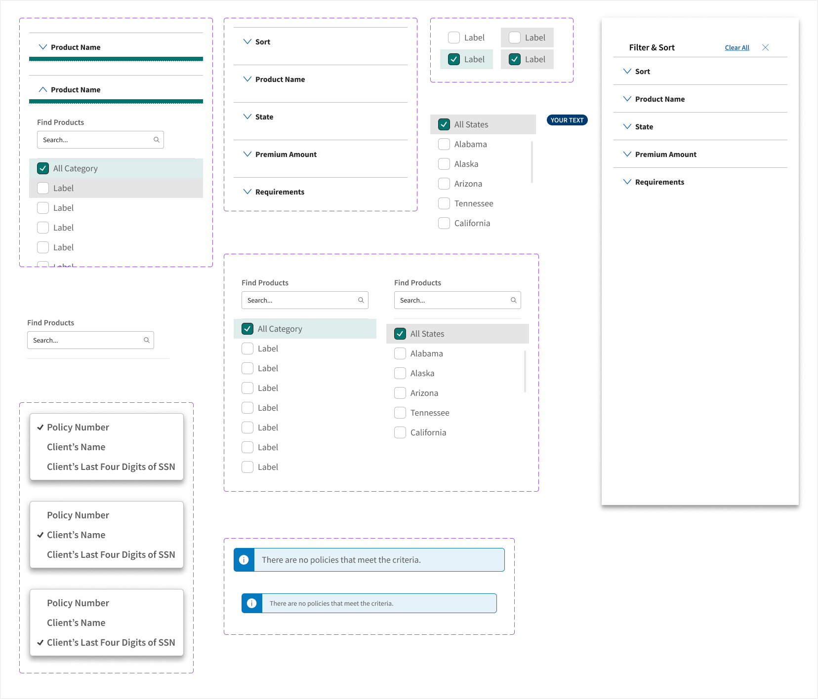This screenshot has height=699, width=818.
Task: Click the YOUR TEXT badge
Action: pos(567,120)
